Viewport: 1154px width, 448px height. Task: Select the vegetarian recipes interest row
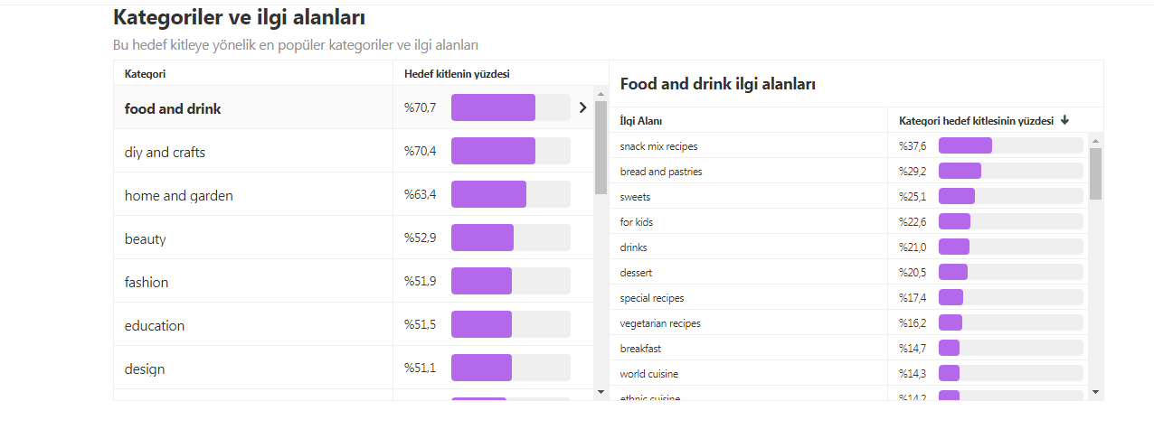tap(849, 322)
